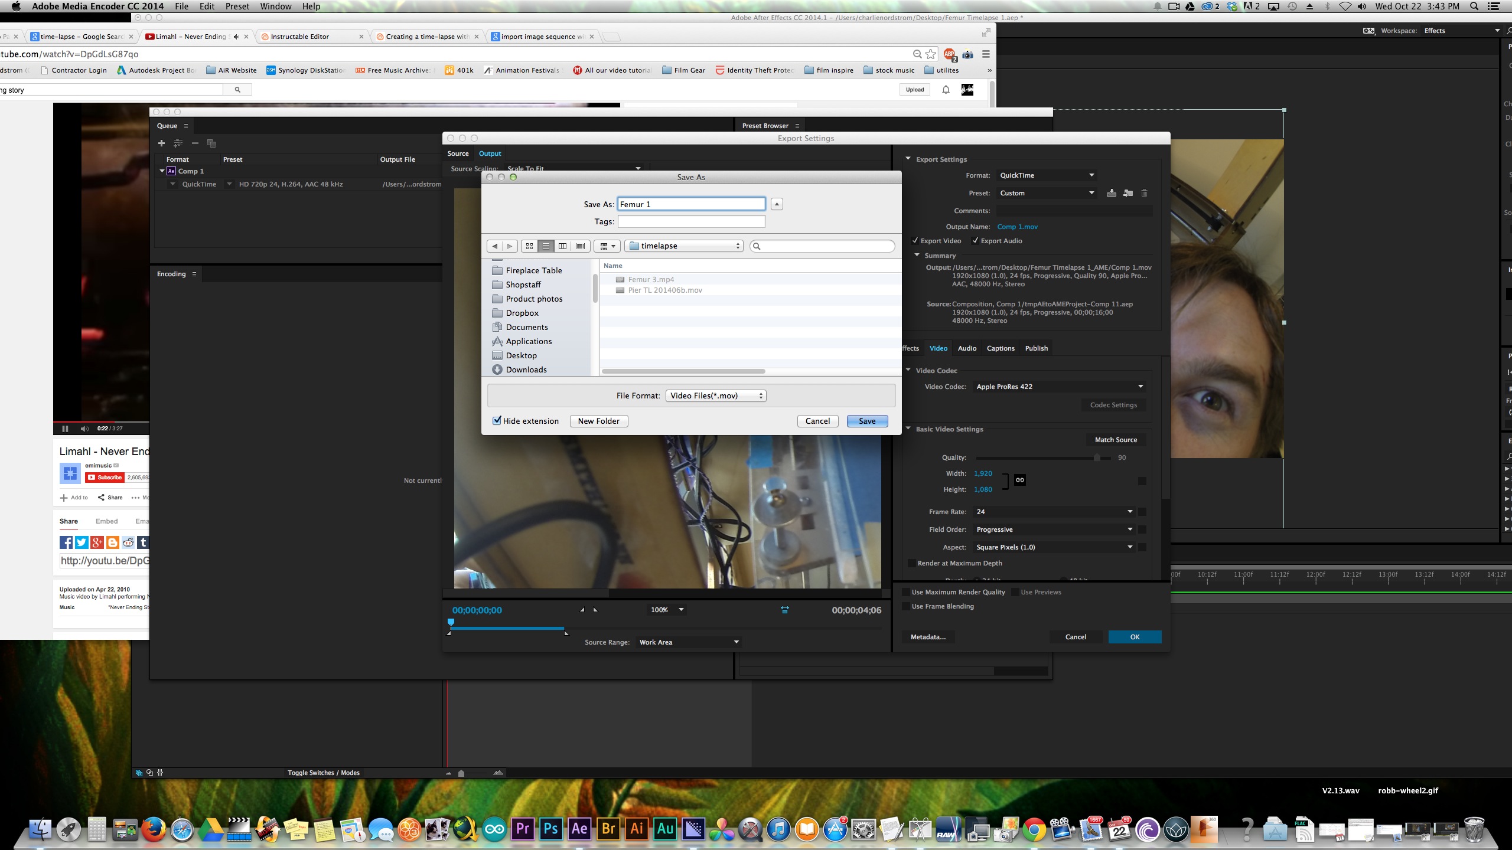The height and width of the screenshot is (850, 1512).
Task: Open Preset menu in menu bar
Action: click(x=237, y=6)
